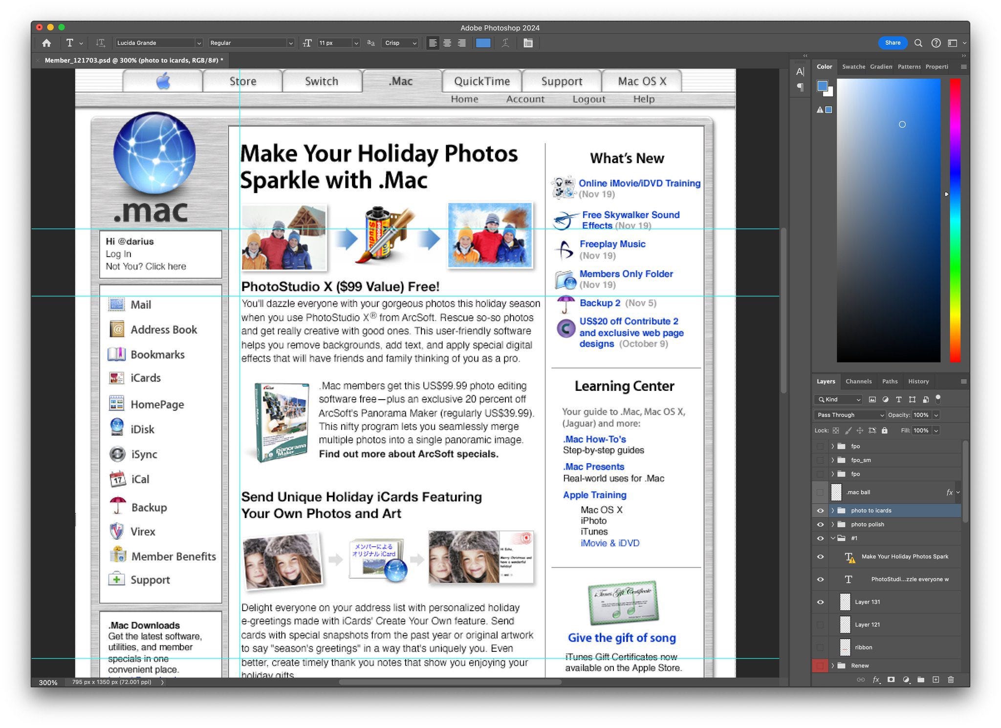
Task: Show the .mac ball layer
Action: coord(820,492)
